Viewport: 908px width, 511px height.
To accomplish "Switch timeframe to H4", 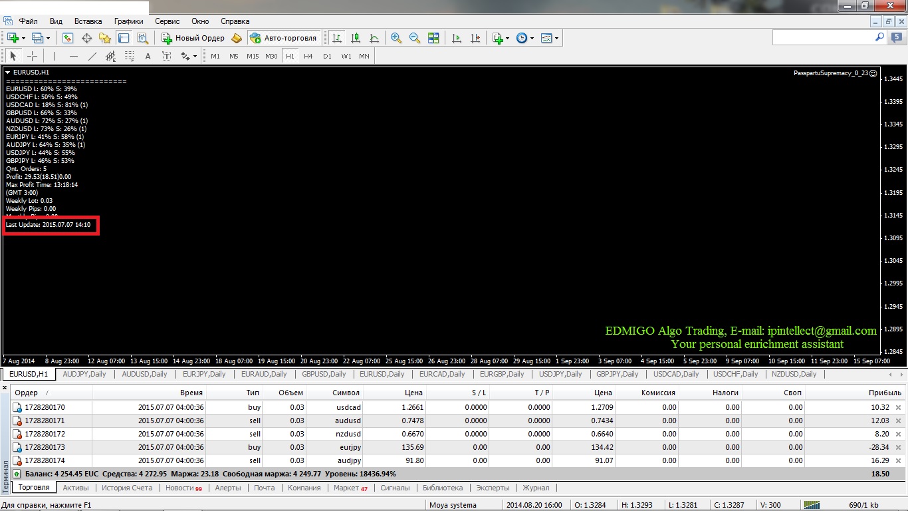I will (x=308, y=56).
